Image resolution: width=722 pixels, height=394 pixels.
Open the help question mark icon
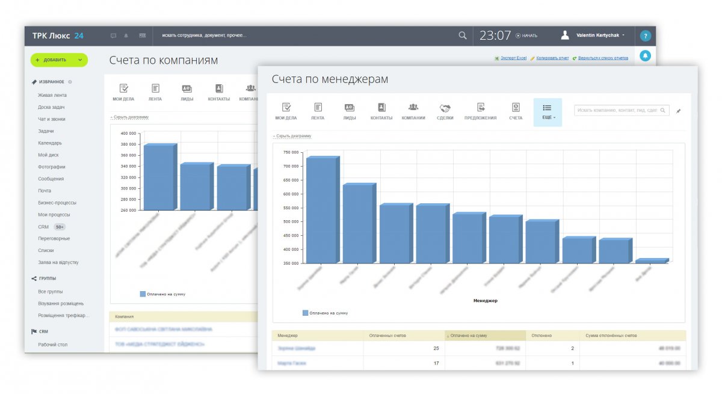coord(645,35)
